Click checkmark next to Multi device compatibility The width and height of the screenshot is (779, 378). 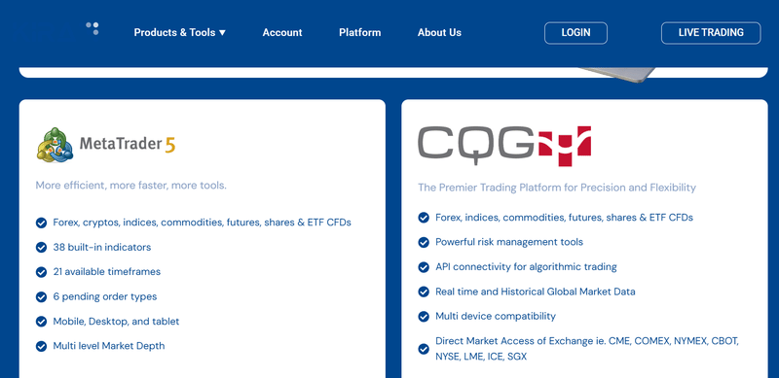pyautogui.click(x=424, y=317)
